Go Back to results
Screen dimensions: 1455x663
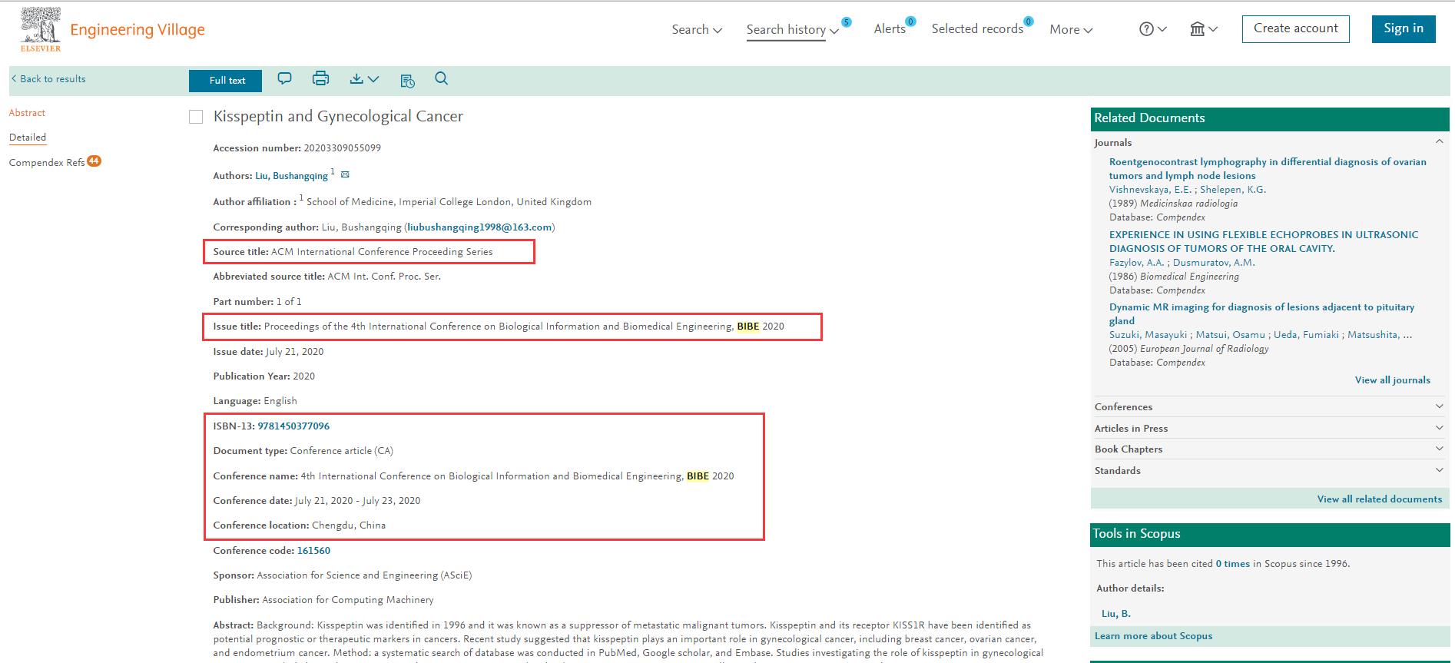coord(48,79)
